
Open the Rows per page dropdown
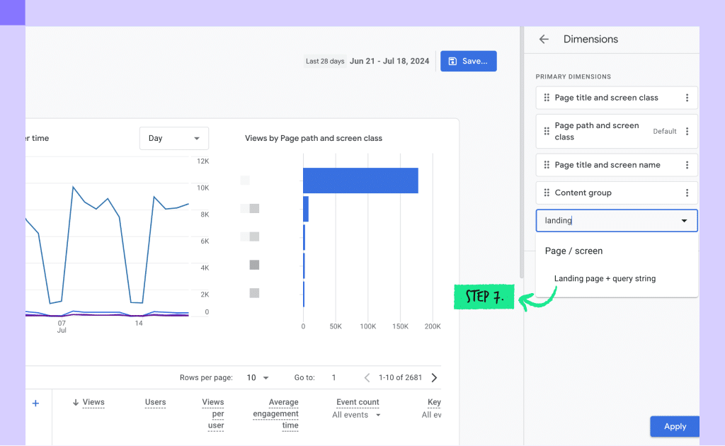pyautogui.click(x=258, y=377)
